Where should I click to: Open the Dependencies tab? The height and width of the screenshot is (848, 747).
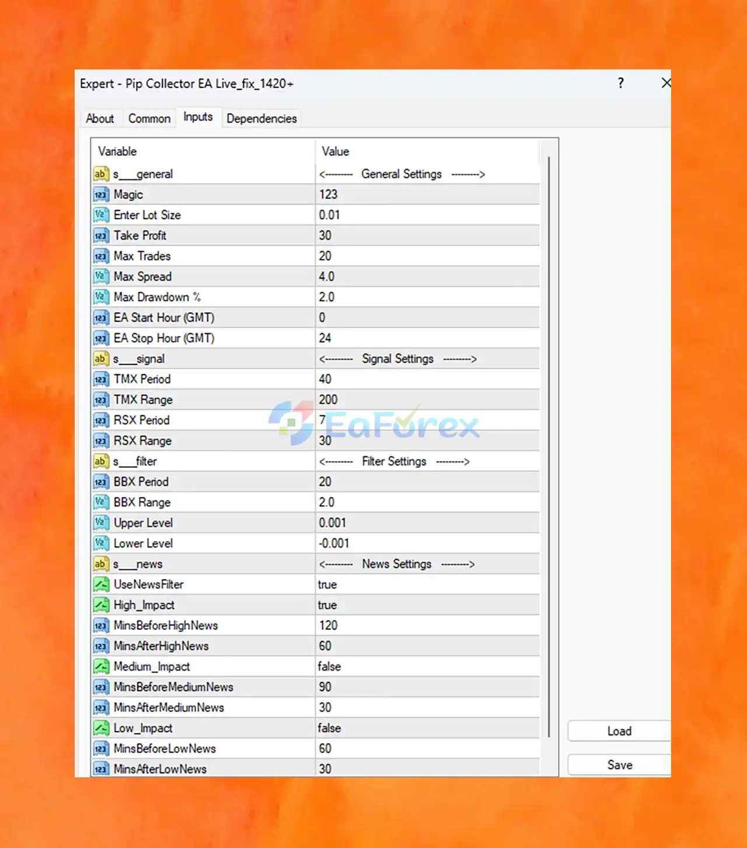(261, 118)
